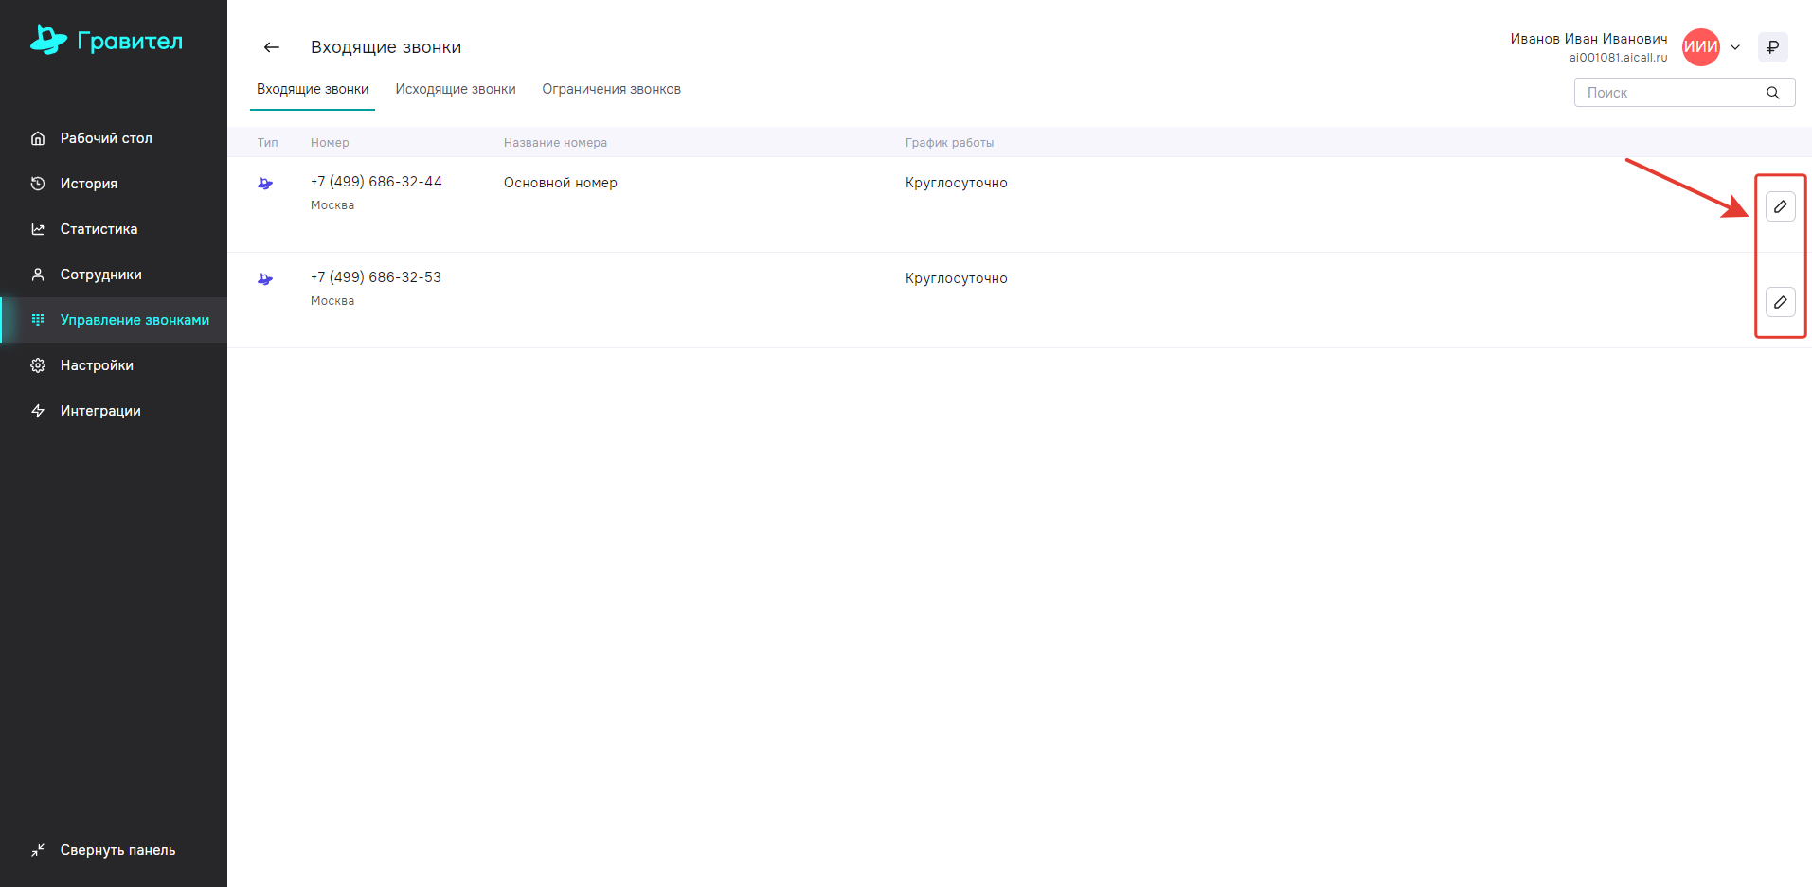Open Статистика section
1812x887 pixels.
point(99,229)
